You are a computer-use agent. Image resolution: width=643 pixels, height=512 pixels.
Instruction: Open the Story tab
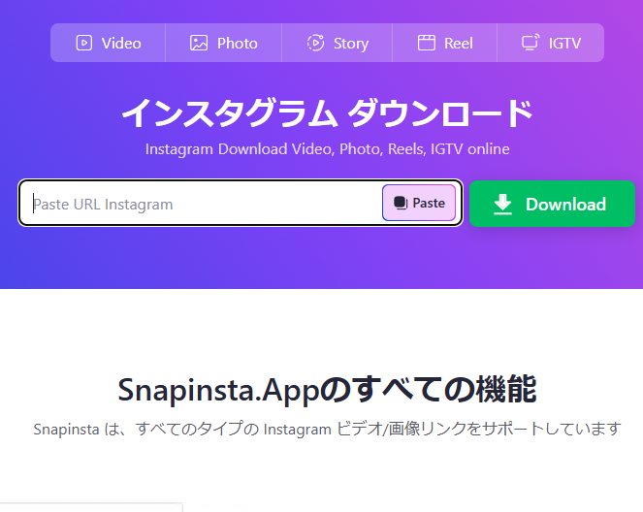tap(338, 43)
